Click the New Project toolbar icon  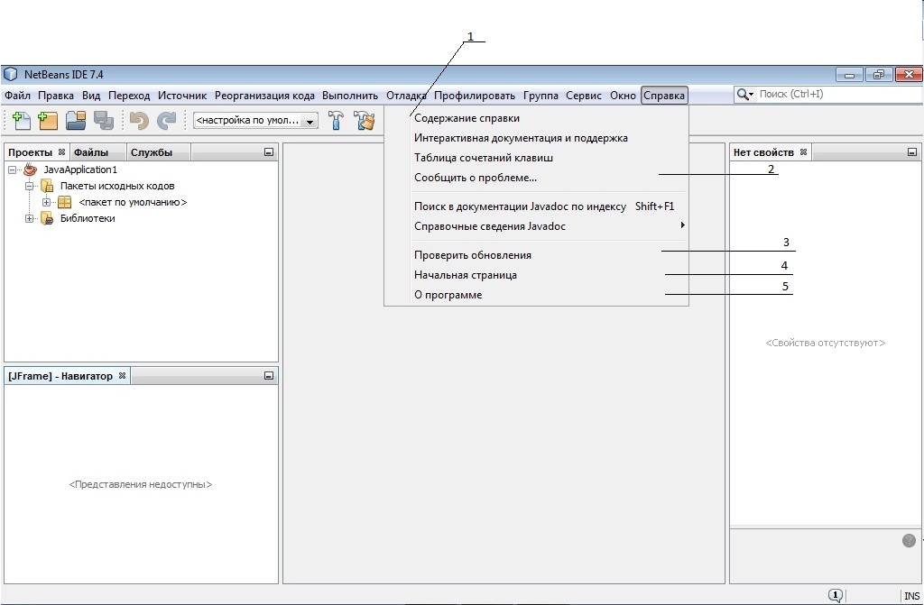coord(48,120)
